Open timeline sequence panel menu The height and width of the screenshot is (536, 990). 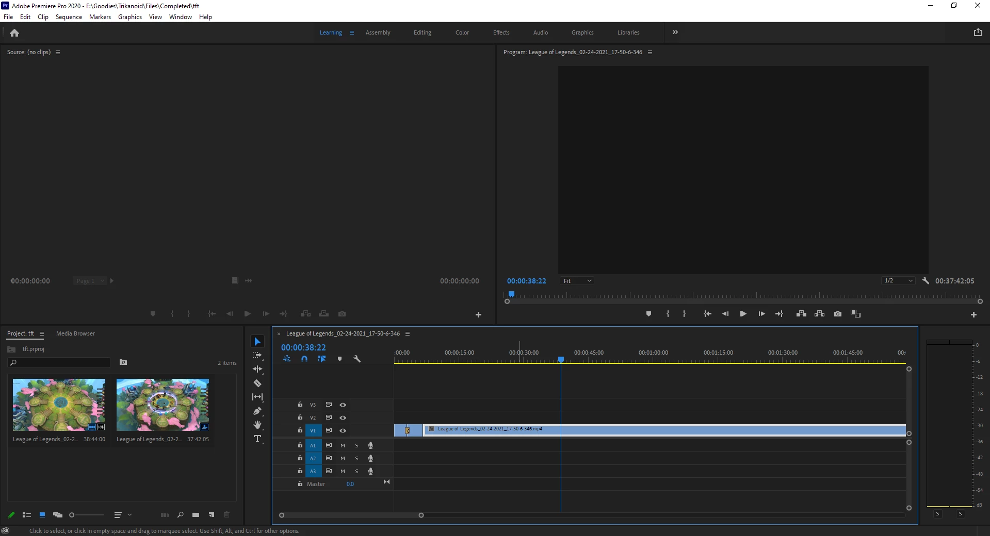point(408,333)
